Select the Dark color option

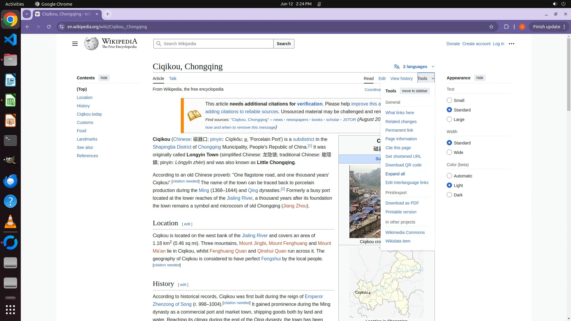click(449, 195)
